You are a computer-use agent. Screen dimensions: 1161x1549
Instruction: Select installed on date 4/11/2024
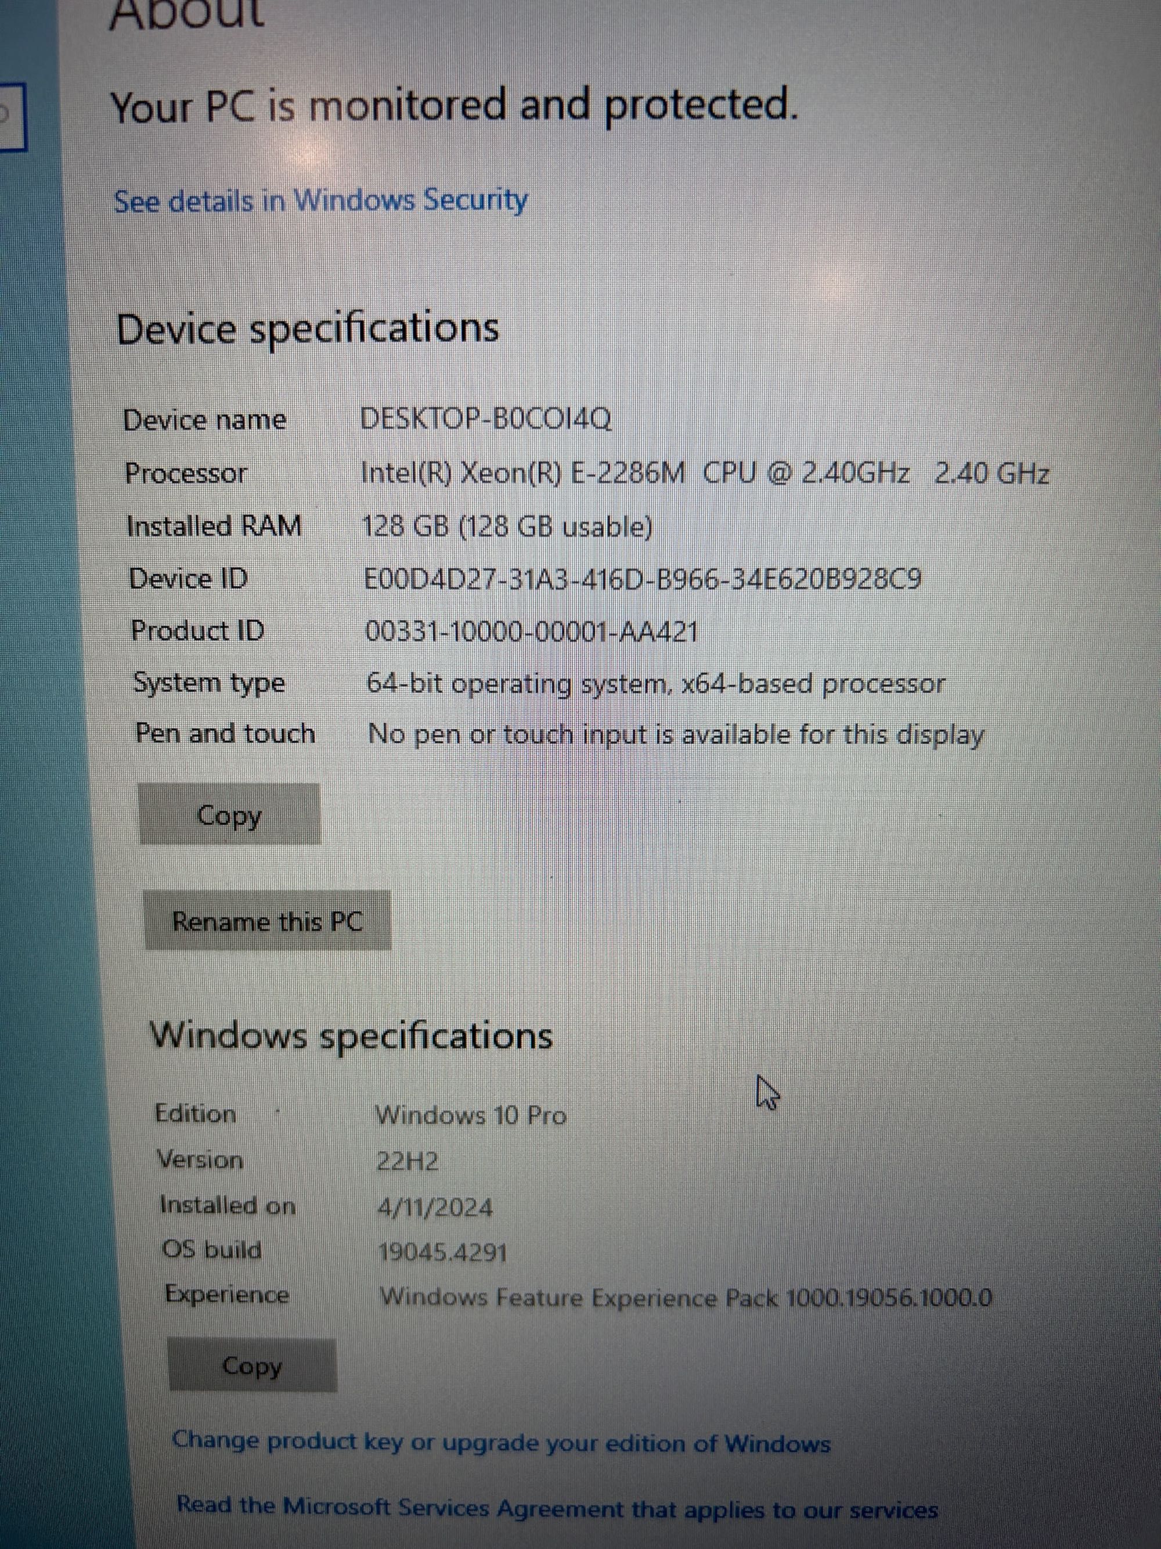(x=435, y=1206)
